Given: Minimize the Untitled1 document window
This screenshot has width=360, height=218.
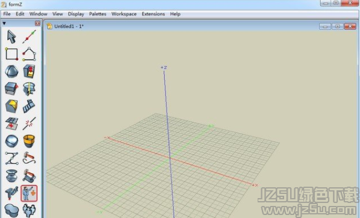Looking at the screenshot, I should pyautogui.click(x=325, y=26).
